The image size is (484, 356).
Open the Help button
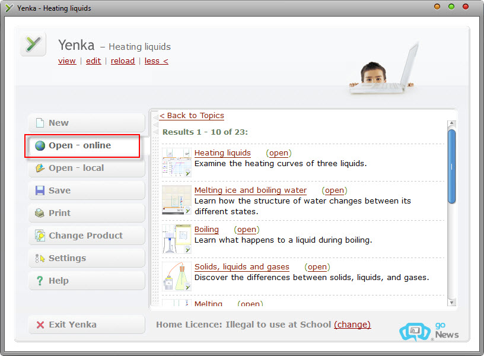click(87, 281)
